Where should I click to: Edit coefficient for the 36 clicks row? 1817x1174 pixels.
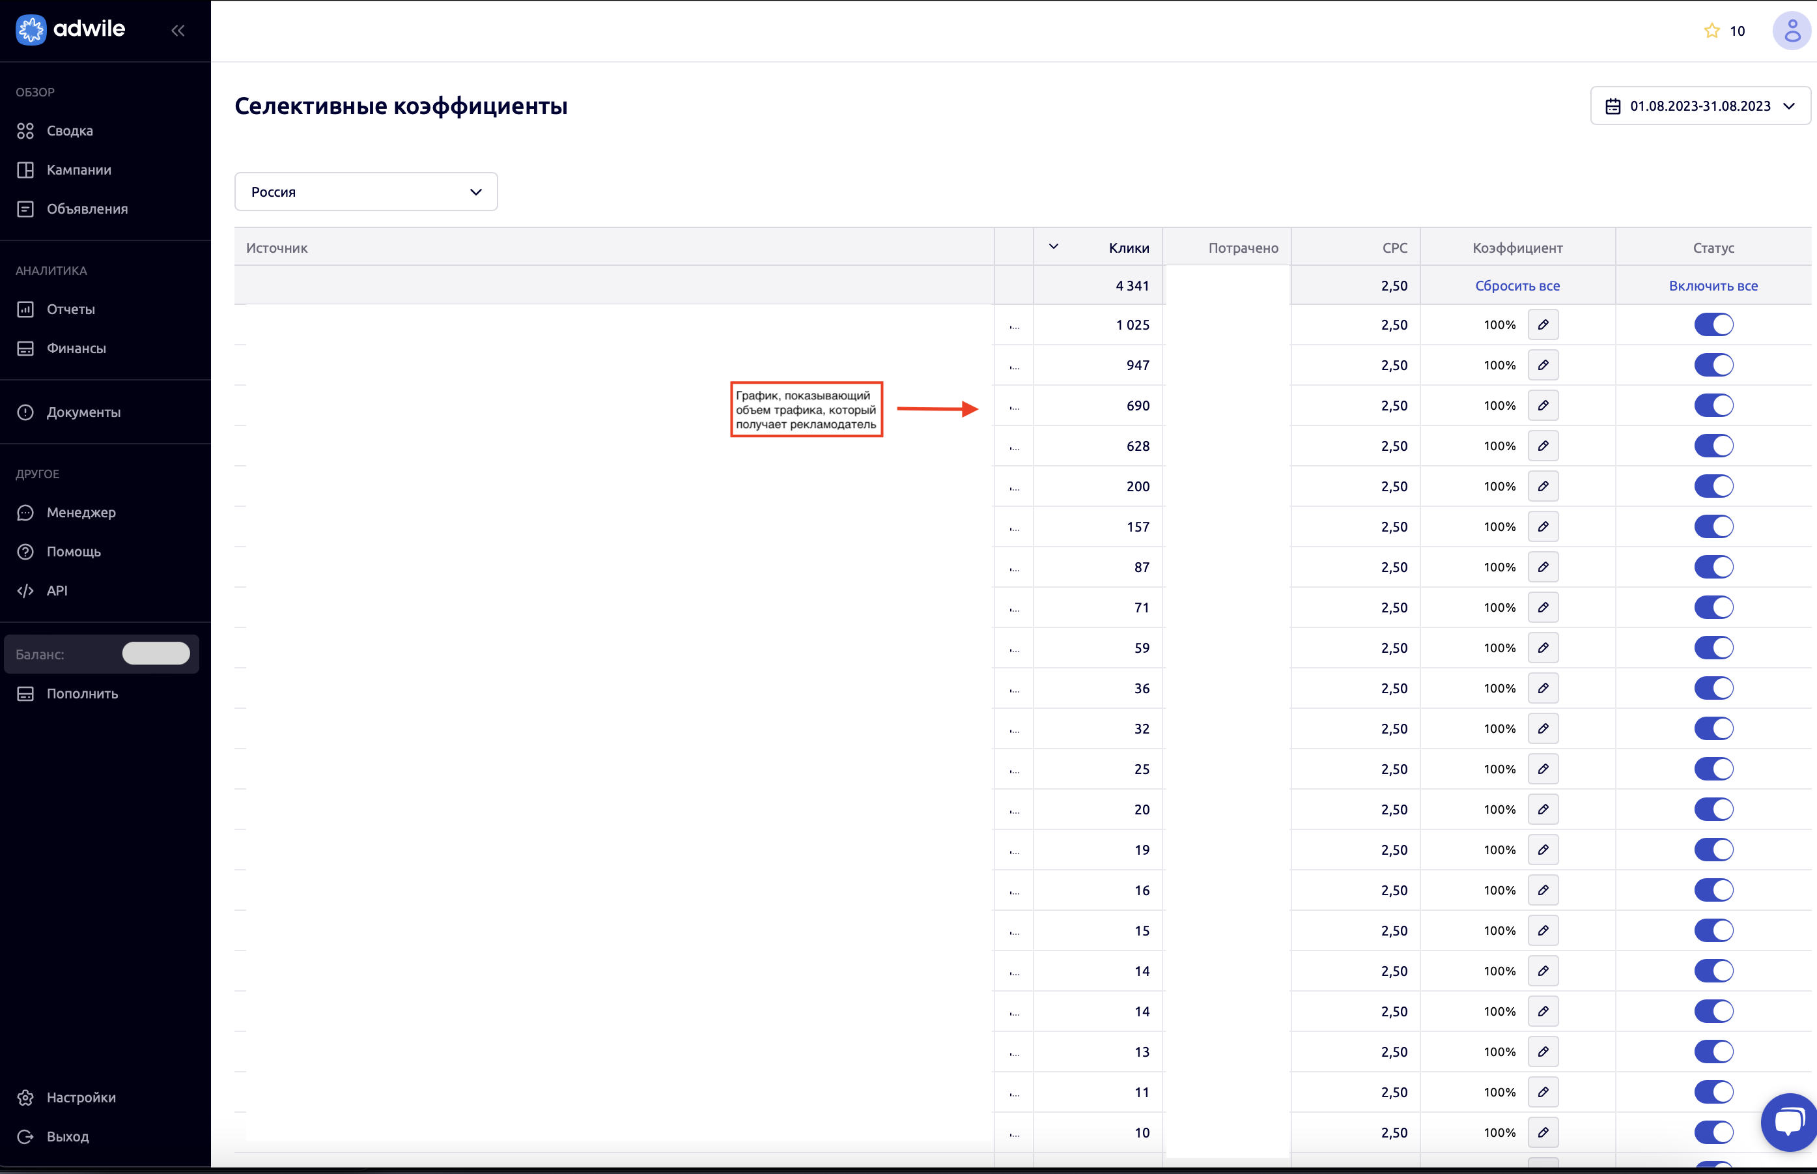pyautogui.click(x=1543, y=689)
